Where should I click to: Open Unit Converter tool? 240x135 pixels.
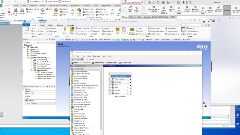154,34
